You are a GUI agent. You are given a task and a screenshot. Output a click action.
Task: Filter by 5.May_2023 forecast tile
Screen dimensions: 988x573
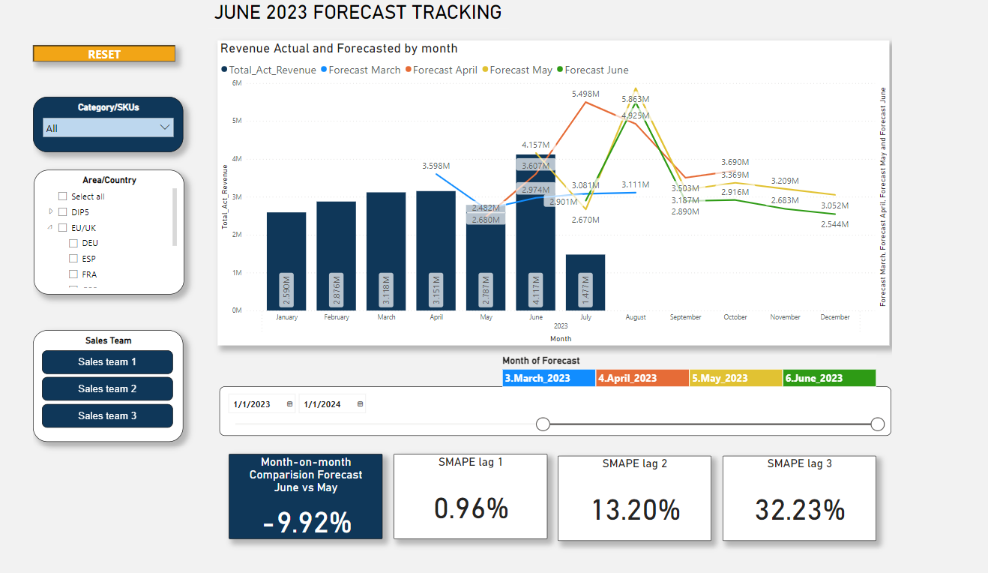pyautogui.click(x=735, y=378)
